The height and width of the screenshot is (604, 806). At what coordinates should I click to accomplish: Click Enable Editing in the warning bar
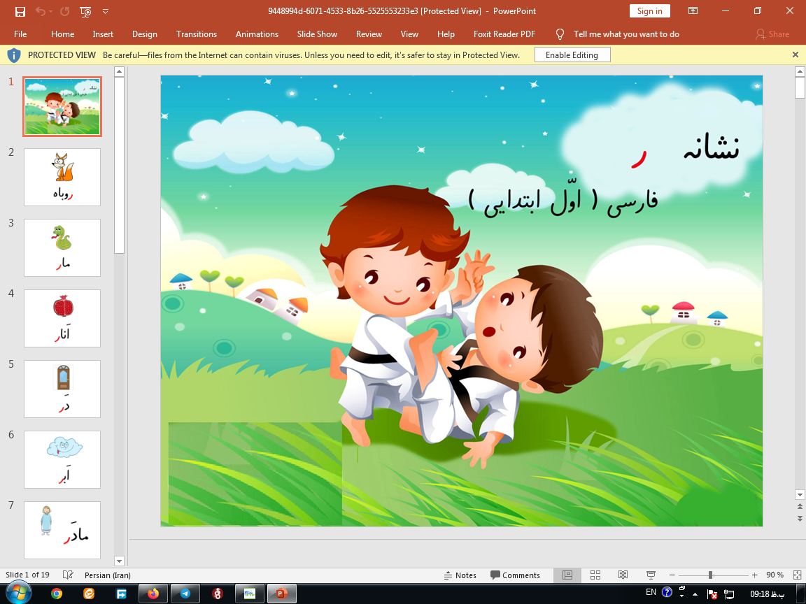572,54
